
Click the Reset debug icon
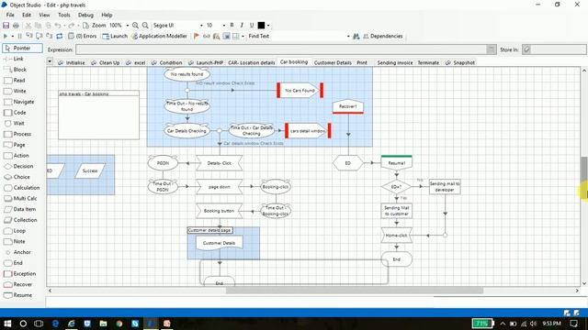[59, 37]
